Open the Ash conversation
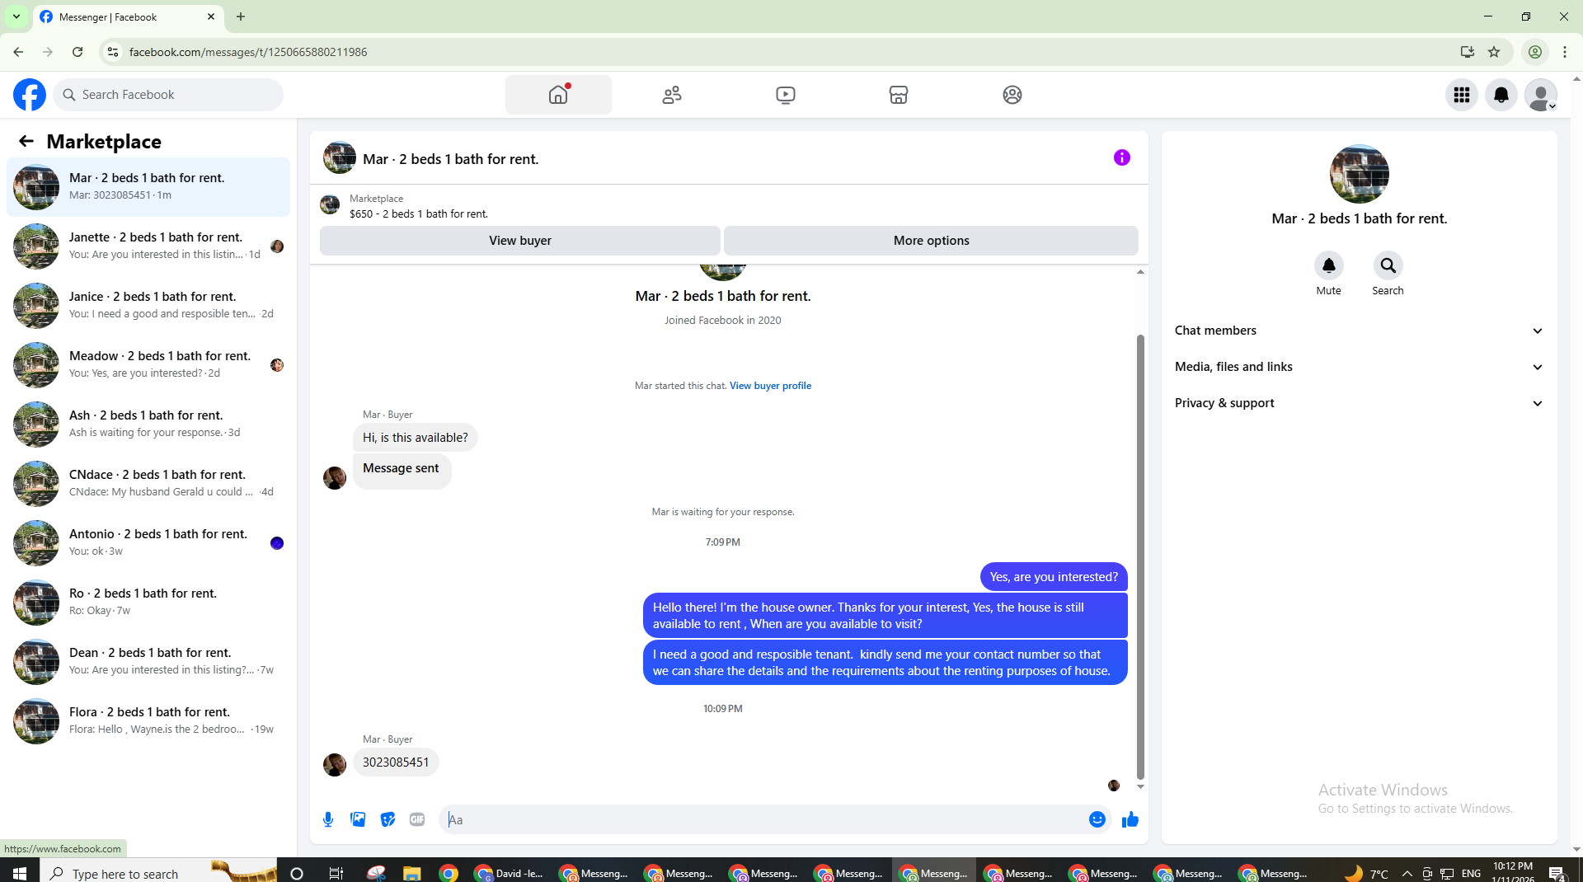 148,424
